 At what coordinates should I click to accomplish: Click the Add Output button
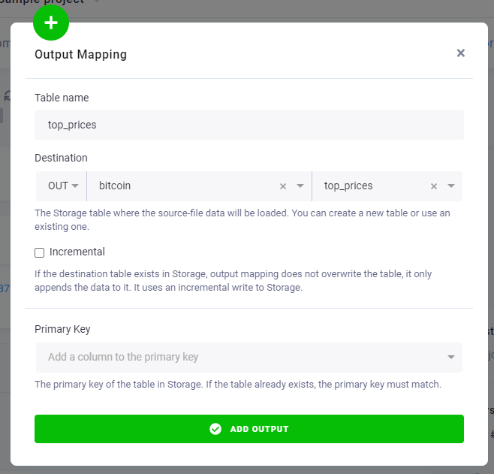coord(249,429)
